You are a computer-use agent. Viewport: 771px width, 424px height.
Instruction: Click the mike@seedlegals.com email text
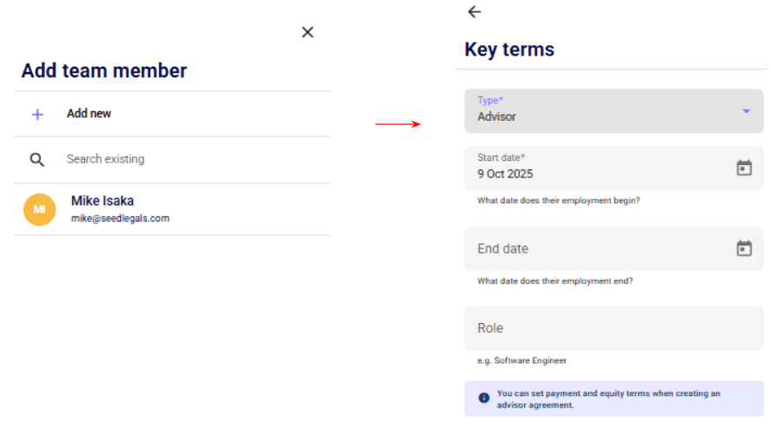pyautogui.click(x=120, y=219)
